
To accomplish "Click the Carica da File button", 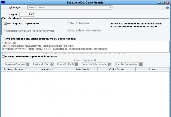I will tap(43, 64).
